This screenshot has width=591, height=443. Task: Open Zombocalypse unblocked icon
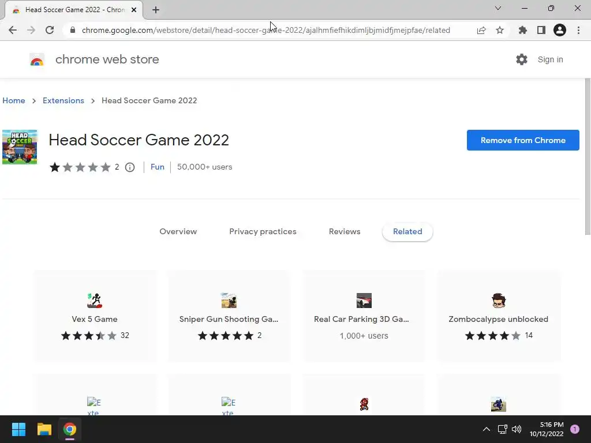coord(498,301)
